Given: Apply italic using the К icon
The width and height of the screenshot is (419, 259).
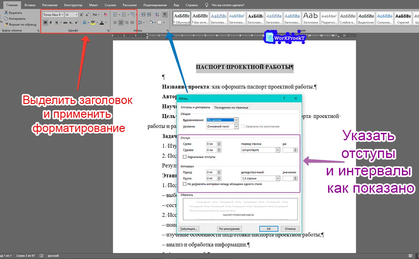Looking at the screenshot, I should [51, 22].
